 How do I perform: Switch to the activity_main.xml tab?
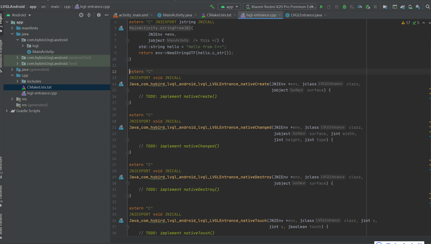(x=133, y=15)
